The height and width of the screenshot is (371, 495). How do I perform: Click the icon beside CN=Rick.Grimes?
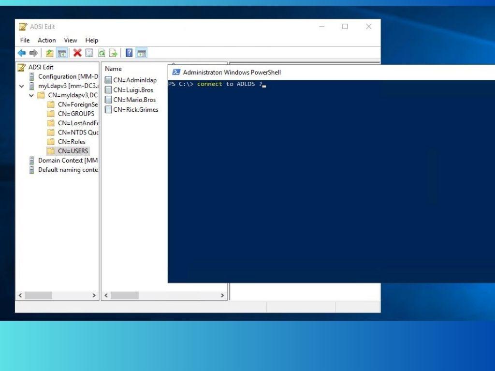click(108, 110)
